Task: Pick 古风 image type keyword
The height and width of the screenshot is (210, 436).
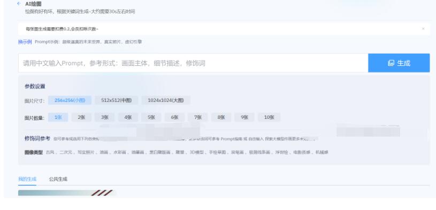Action: point(50,152)
